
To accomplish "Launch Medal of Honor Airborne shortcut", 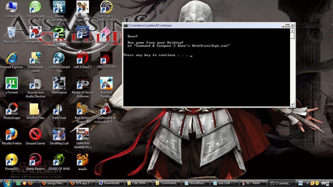I will [x=83, y=88].
